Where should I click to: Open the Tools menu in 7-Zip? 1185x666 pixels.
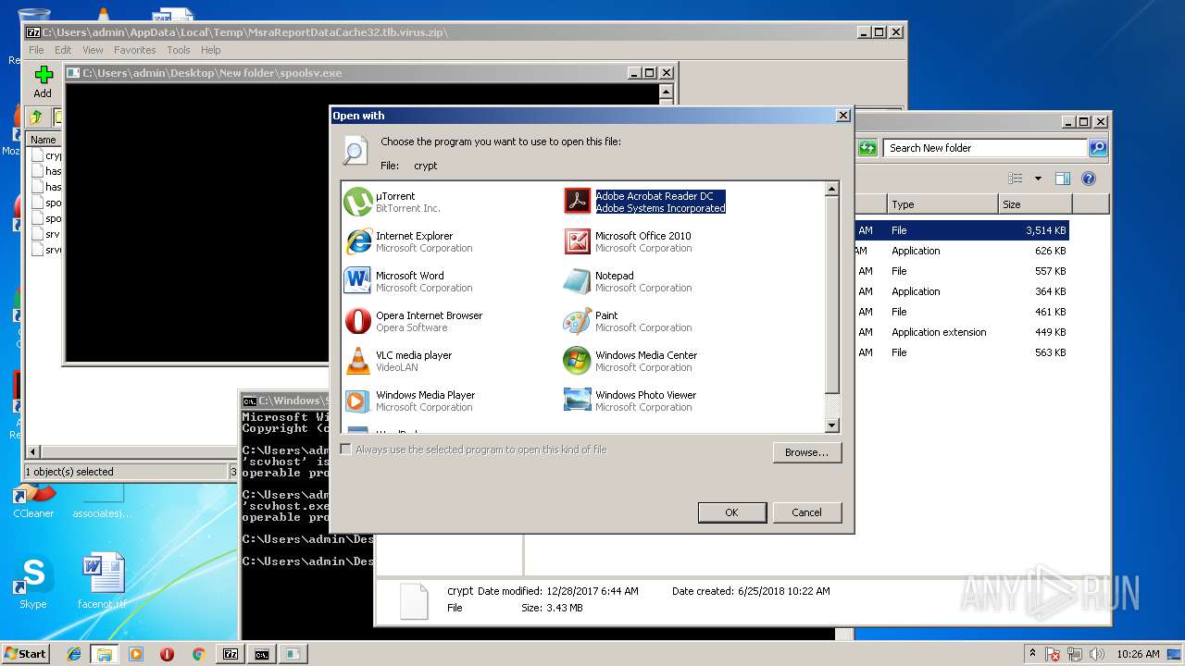pos(179,50)
